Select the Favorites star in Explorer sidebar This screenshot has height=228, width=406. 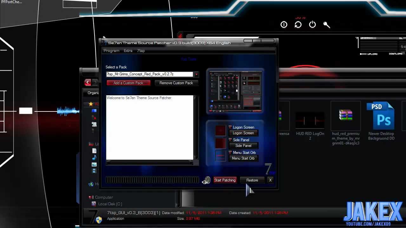(91, 104)
